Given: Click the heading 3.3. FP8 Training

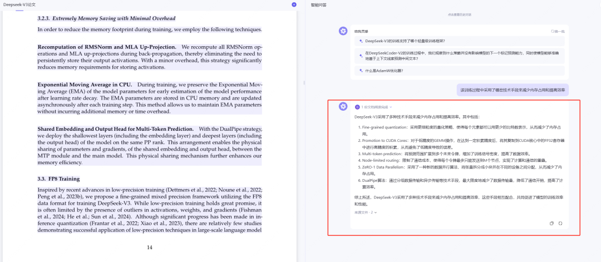Looking at the screenshot, I should click(x=58, y=179).
